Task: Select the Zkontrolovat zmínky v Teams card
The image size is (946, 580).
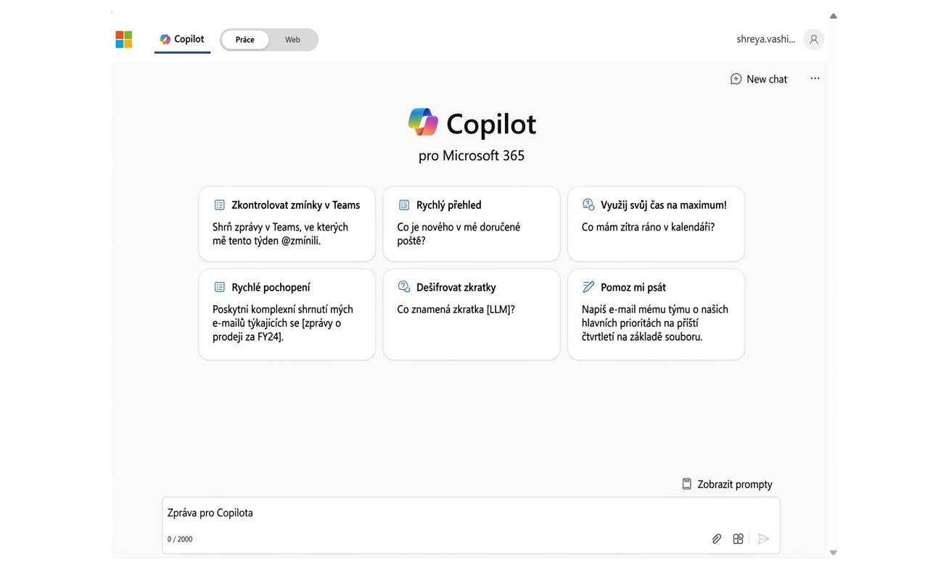Action: click(287, 224)
